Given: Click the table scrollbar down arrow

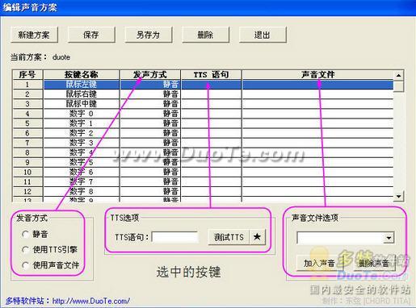Looking at the screenshot, I should coord(398,196).
